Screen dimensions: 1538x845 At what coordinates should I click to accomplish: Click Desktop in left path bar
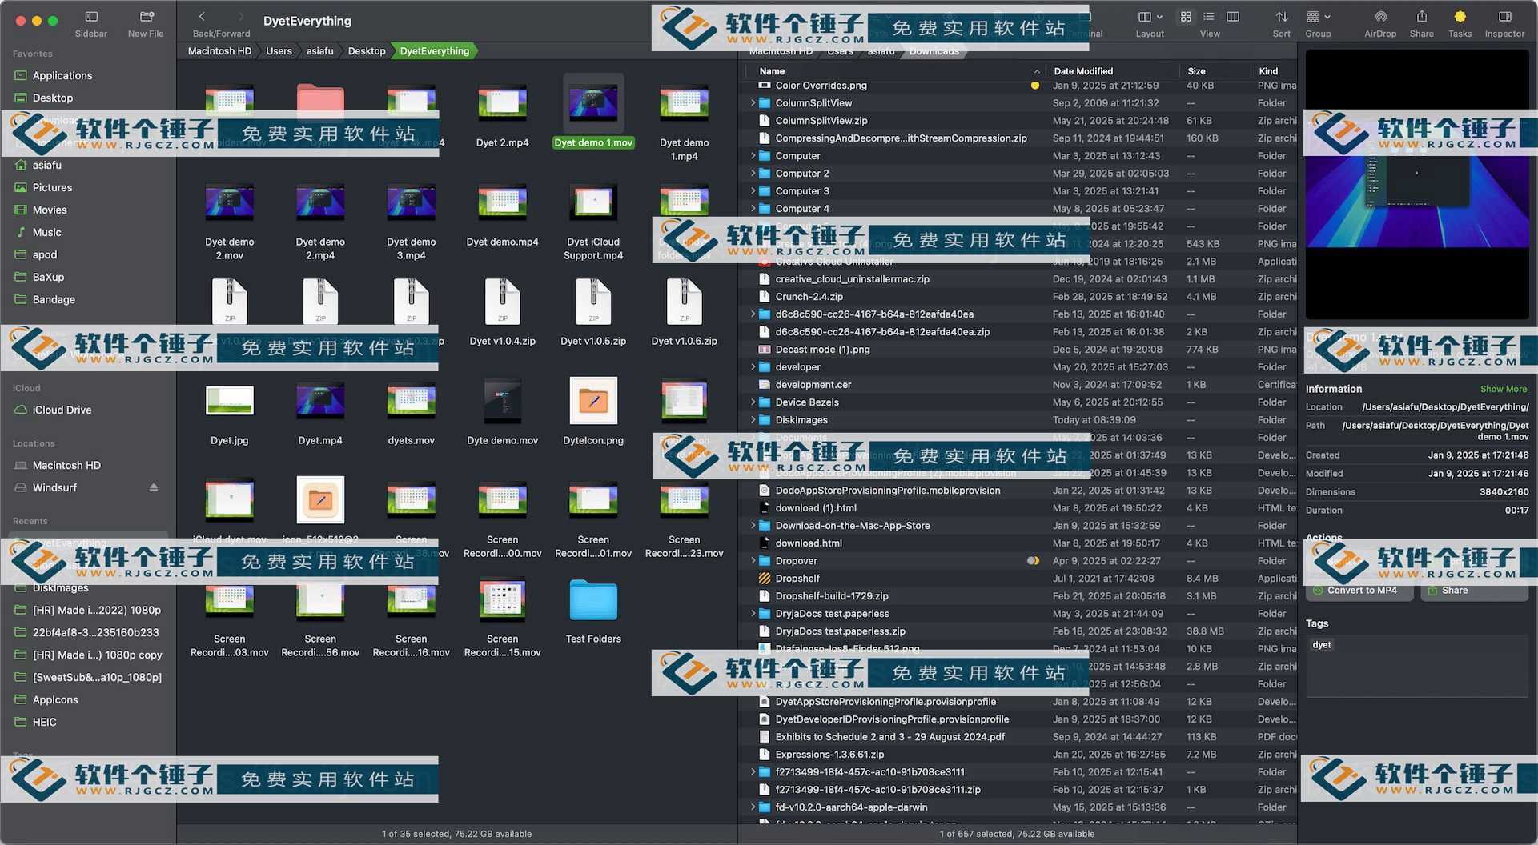click(367, 50)
